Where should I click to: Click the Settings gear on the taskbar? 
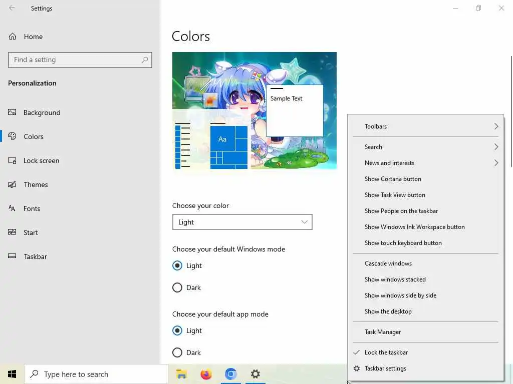pos(255,374)
